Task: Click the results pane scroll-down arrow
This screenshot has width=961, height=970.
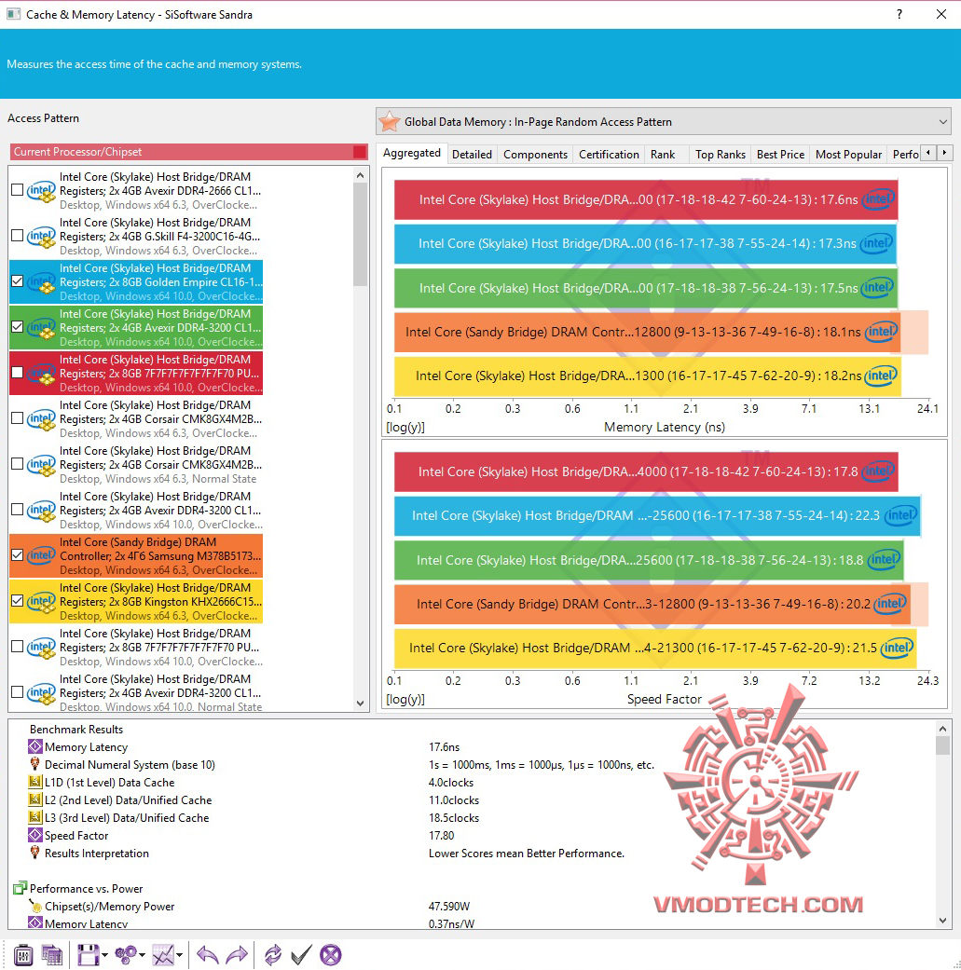Action: pyautogui.click(x=942, y=921)
